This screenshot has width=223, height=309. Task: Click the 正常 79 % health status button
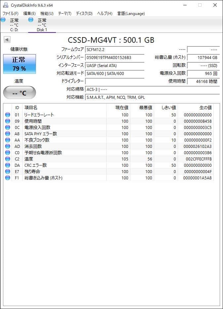click(20, 64)
